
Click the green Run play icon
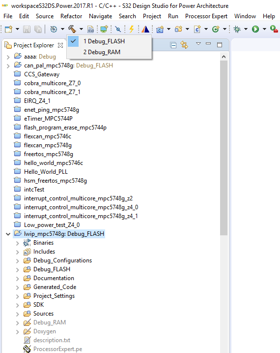pyautogui.click(x=255, y=29)
